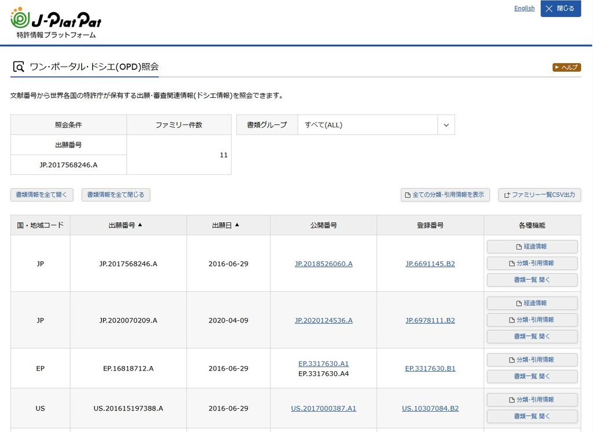The image size is (593, 432).
Task: Open registration US.10307084.B2 link
Action: click(430, 408)
